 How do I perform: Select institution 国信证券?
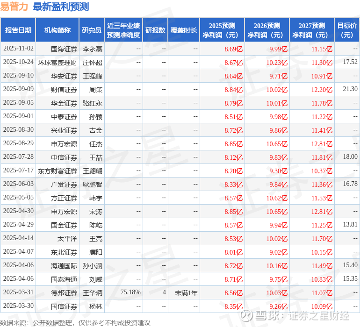(x=64, y=306)
